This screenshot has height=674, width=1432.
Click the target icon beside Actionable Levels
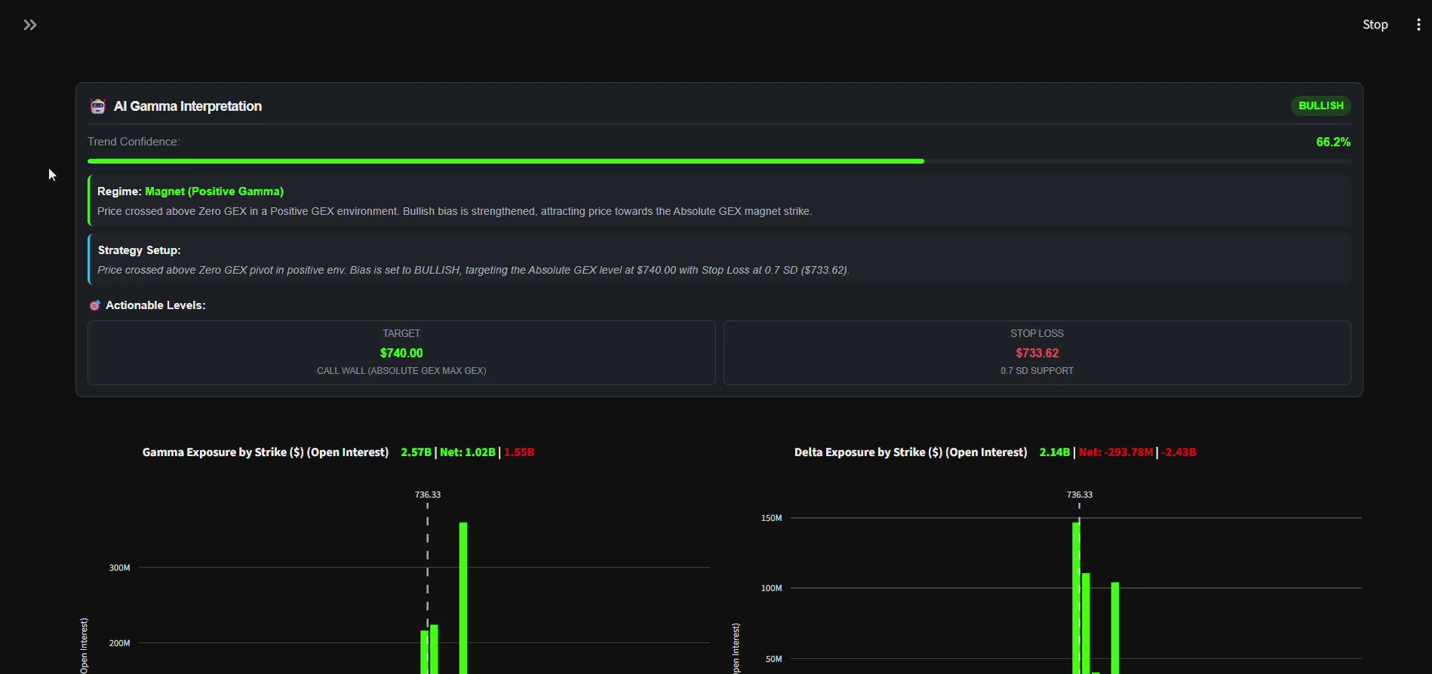(95, 305)
